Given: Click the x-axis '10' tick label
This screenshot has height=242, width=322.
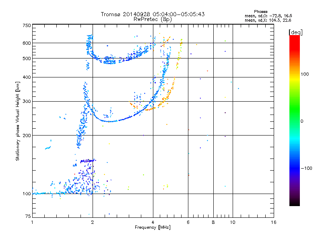Looking at the screenshot, I should (233, 222).
